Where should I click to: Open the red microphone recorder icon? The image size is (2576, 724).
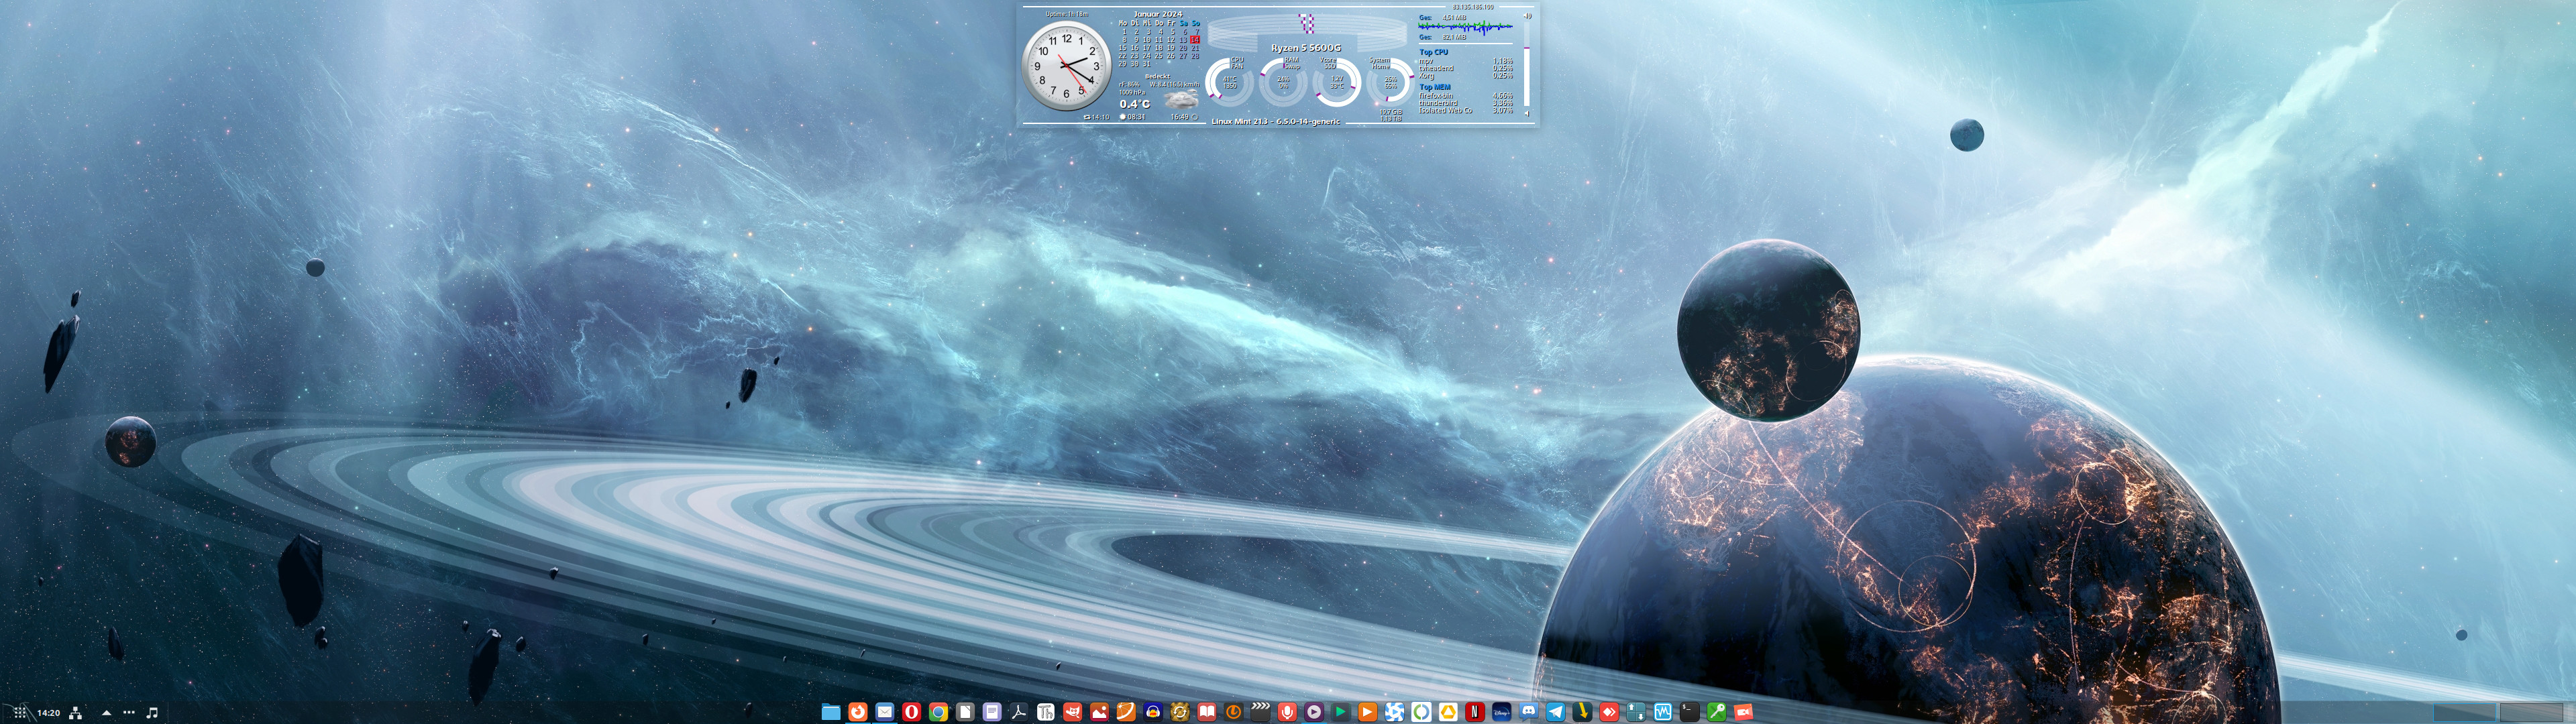pos(1287,712)
